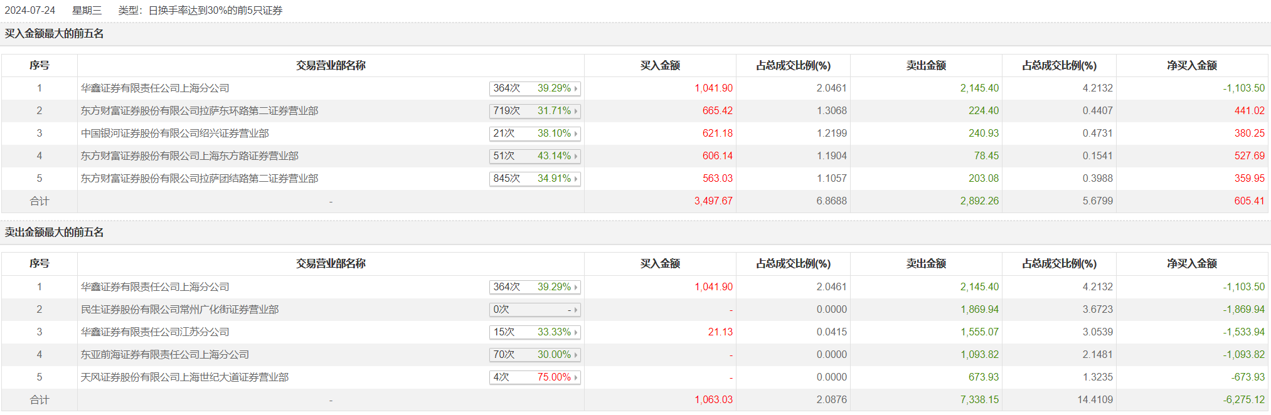Click 民生证券常州广化街证券营业部 link
This screenshot has width=1271, height=415.
pos(180,310)
